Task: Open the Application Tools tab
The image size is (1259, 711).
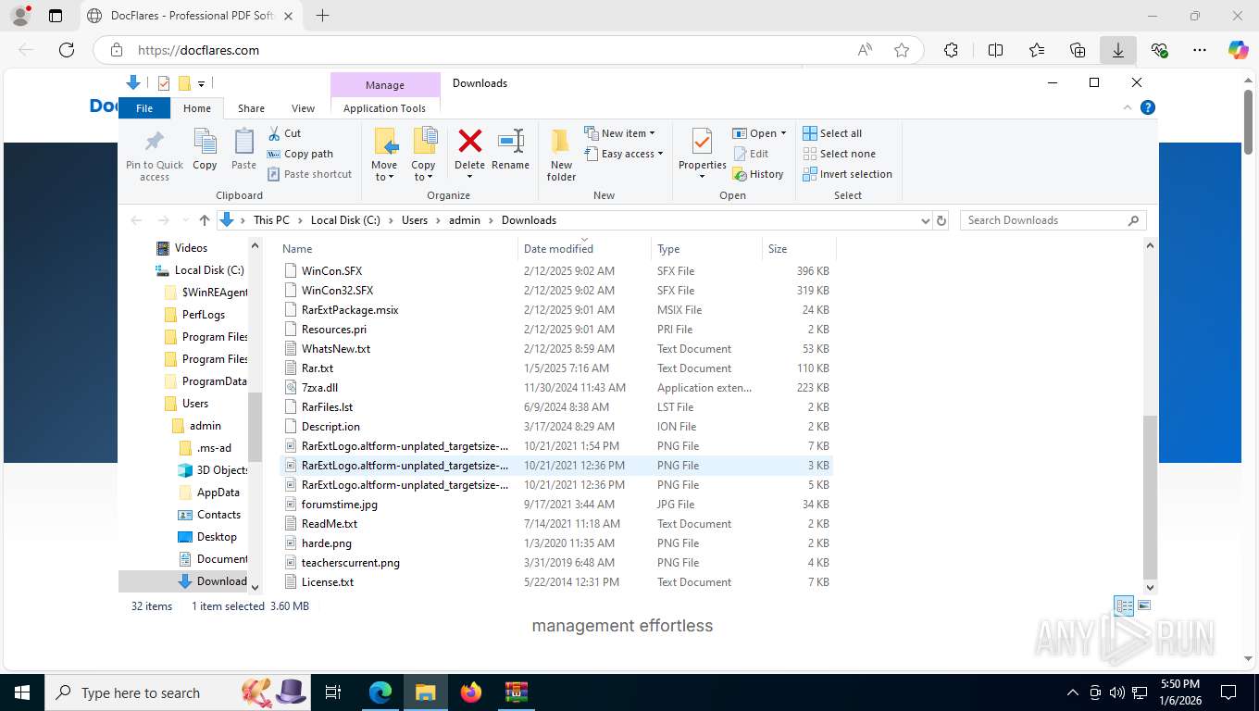Action: (x=384, y=108)
